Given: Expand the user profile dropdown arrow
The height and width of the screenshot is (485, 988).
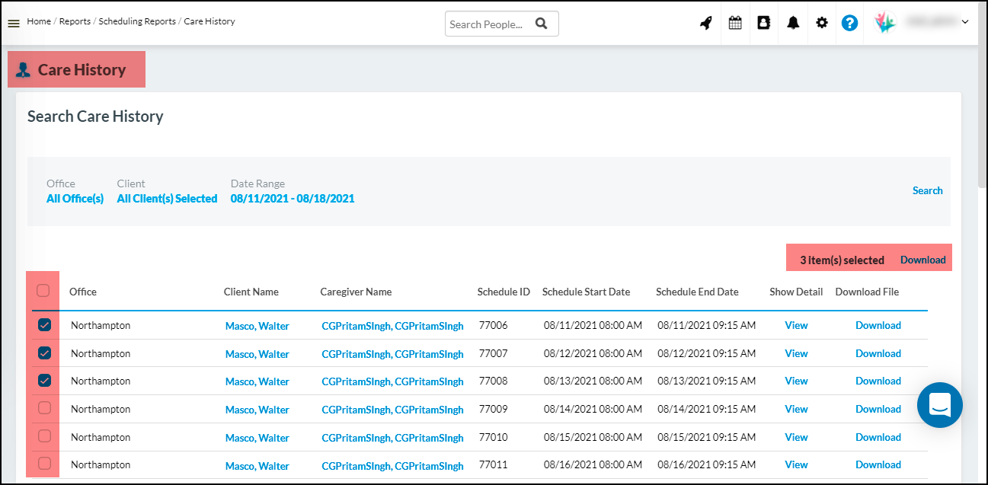Looking at the screenshot, I should [x=965, y=22].
